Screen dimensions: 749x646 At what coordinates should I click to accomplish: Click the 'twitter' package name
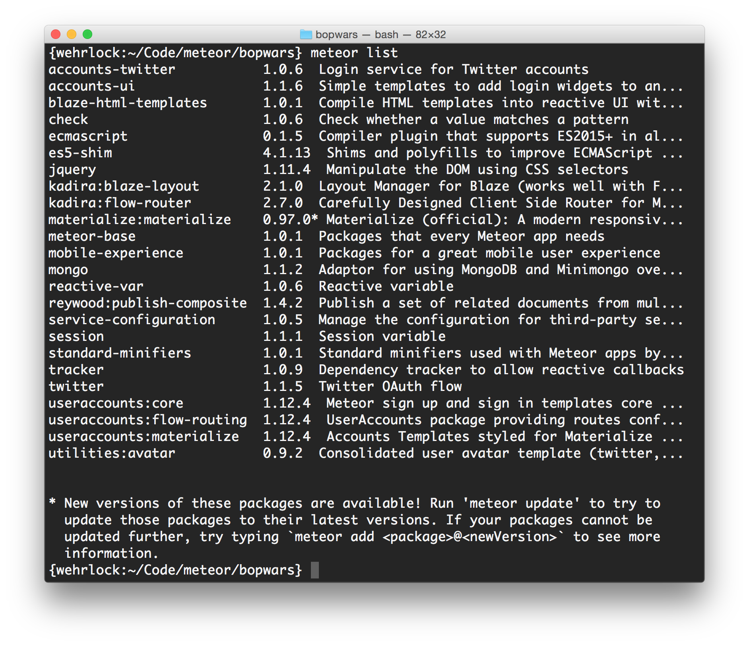point(76,387)
